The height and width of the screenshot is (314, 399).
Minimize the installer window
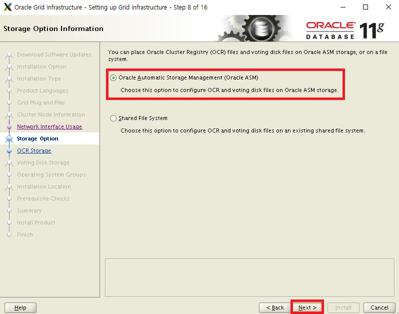click(x=343, y=7)
